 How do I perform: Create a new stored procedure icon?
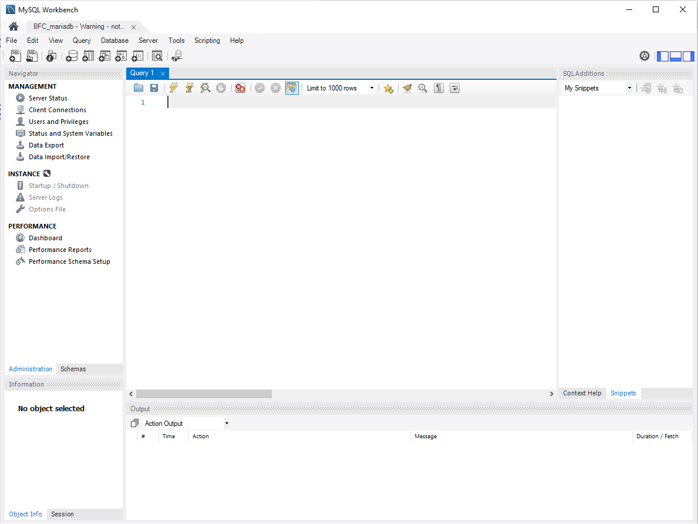[x=121, y=56]
